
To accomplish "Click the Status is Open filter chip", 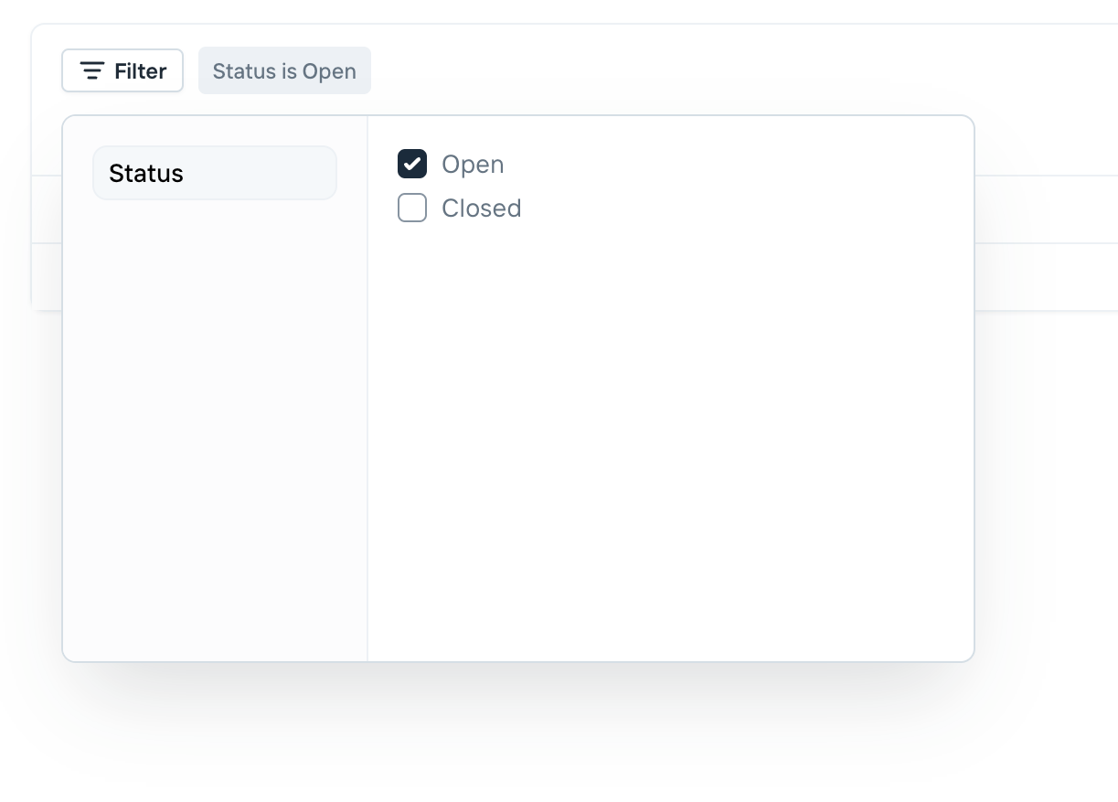I will [284, 70].
